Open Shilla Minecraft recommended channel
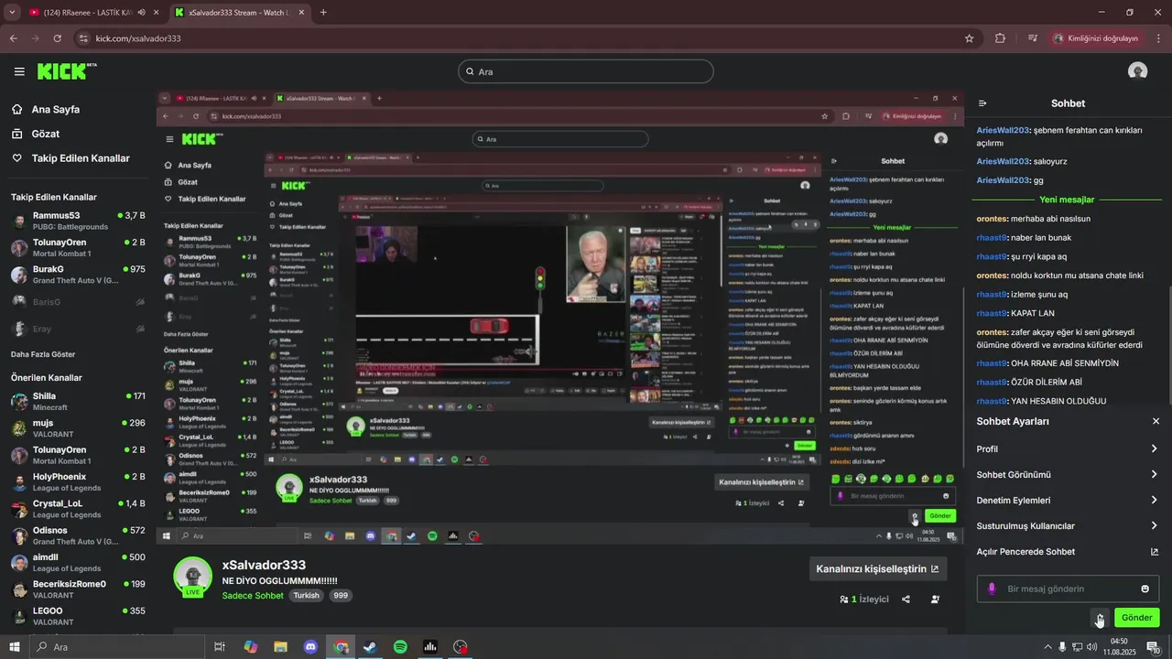This screenshot has width=1172, height=659. point(78,401)
